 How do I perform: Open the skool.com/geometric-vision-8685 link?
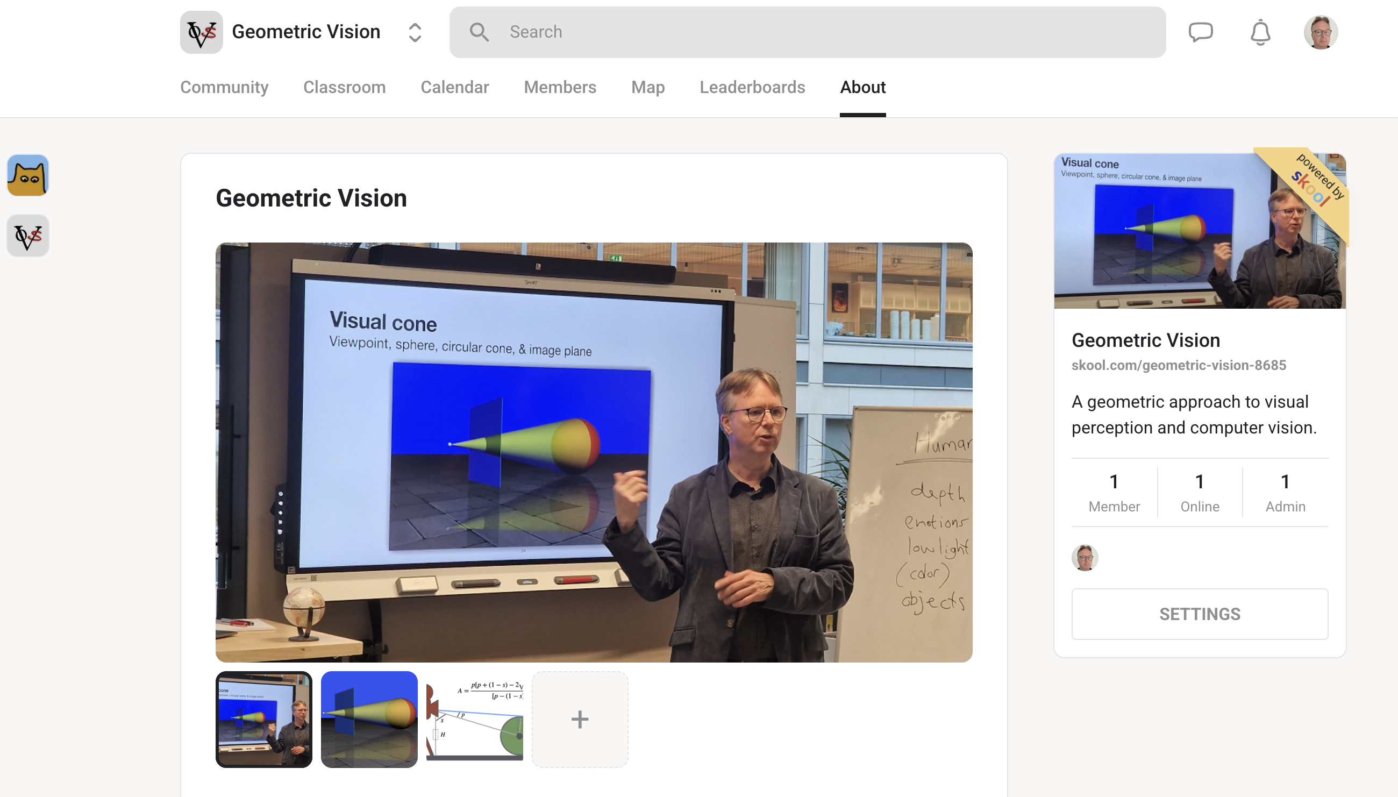click(1179, 365)
